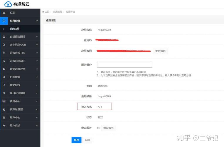Click the 费用中心 chart icon

4,101
